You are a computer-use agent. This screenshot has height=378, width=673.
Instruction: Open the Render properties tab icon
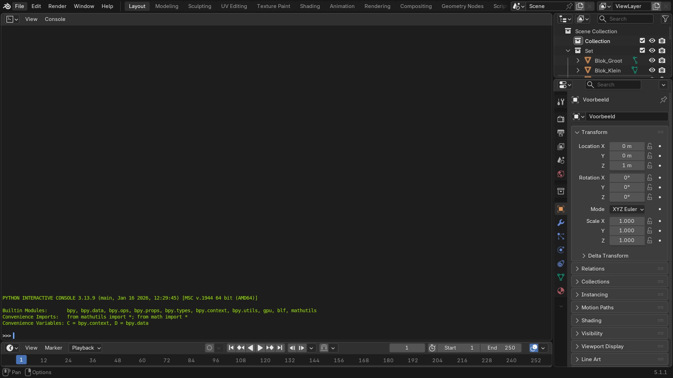(x=561, y=119)
